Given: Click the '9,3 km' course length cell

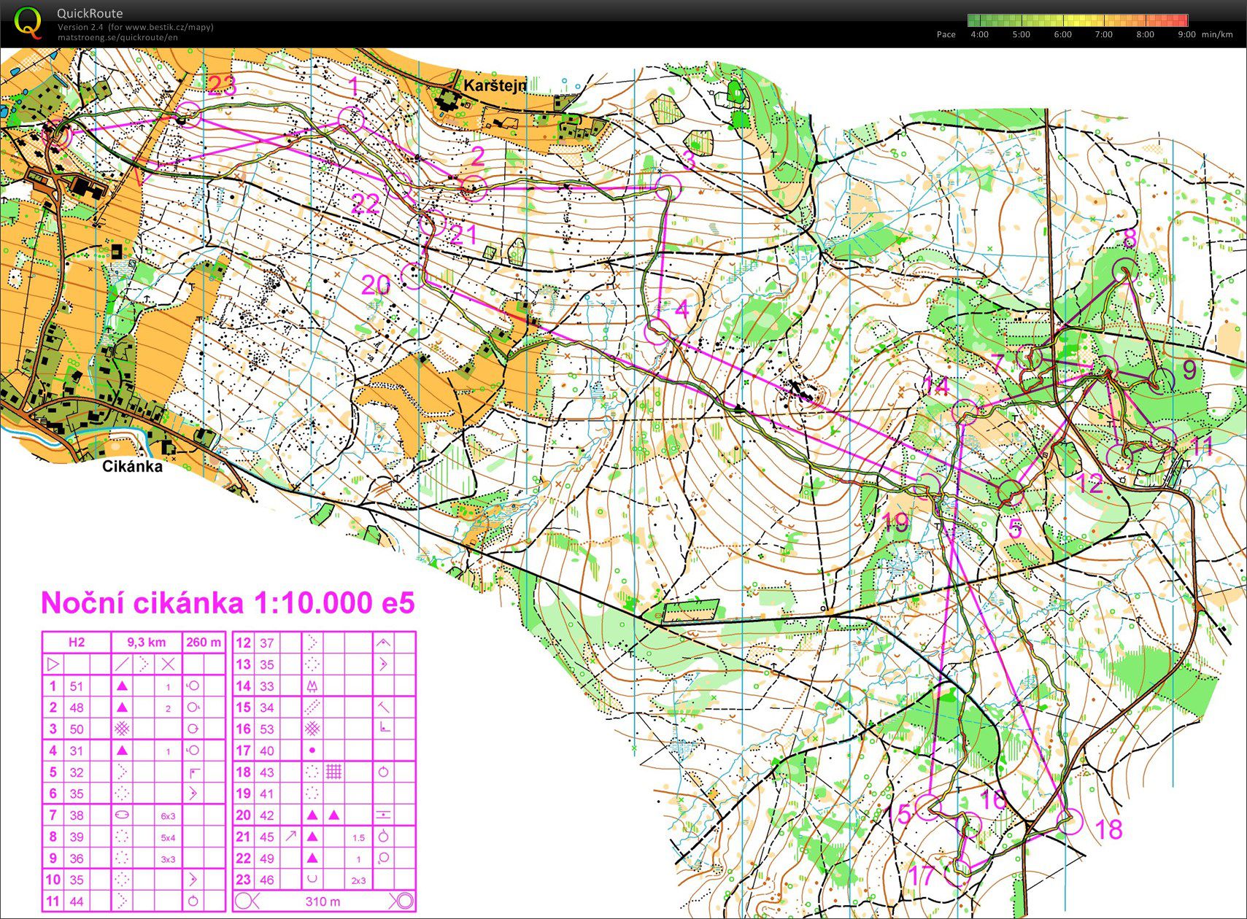Looking at the screenshot, I should [147, 643].
